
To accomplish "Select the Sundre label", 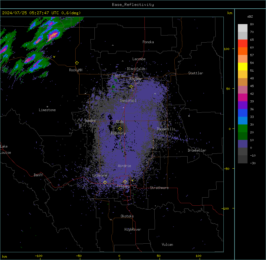I will pyautogui.click(x=90, y=121).
